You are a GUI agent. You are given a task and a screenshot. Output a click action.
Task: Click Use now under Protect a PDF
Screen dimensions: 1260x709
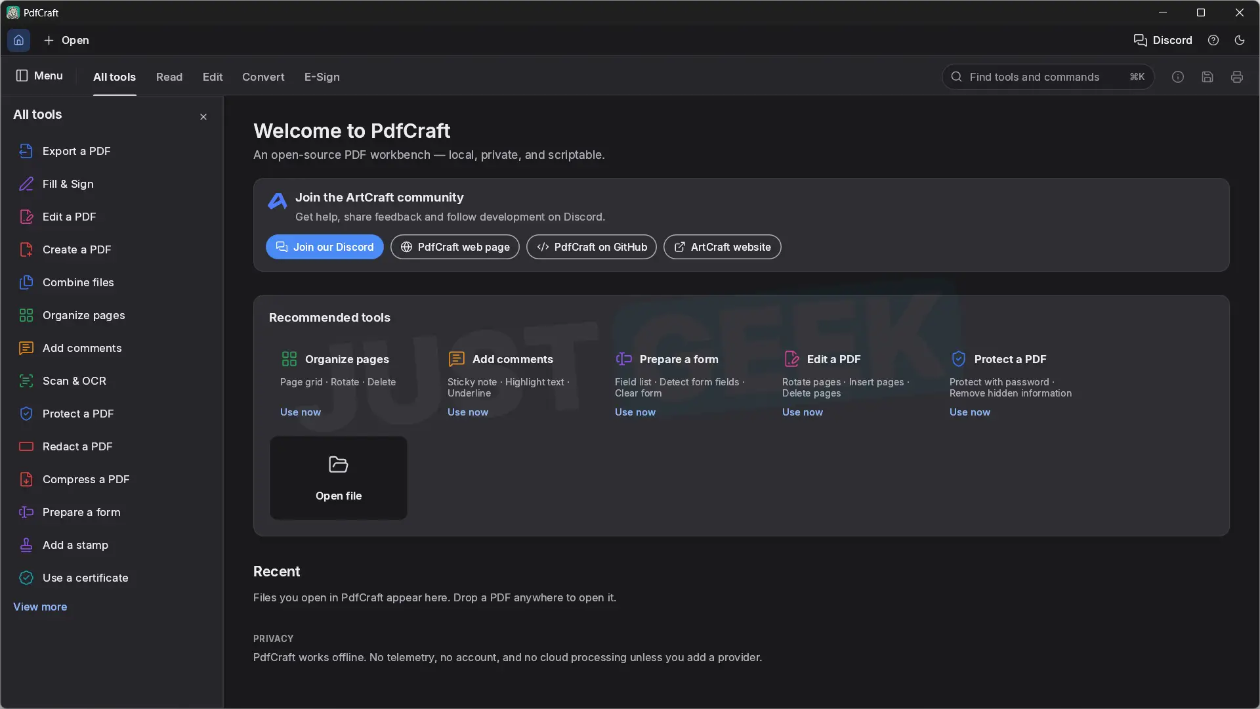point(970,412)
